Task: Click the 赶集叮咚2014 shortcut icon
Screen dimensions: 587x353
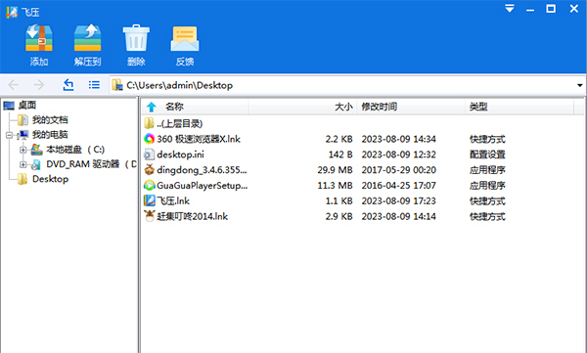Action: [x=149, y=216]
